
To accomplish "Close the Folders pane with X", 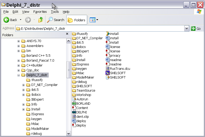I will (x=67, y=34).
